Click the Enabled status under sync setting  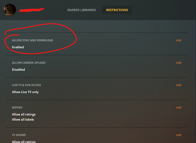click(x=18, y=47)
